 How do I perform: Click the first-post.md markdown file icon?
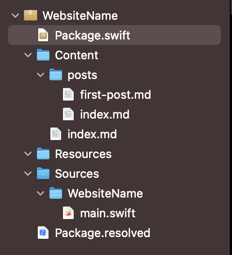point(68,94)
